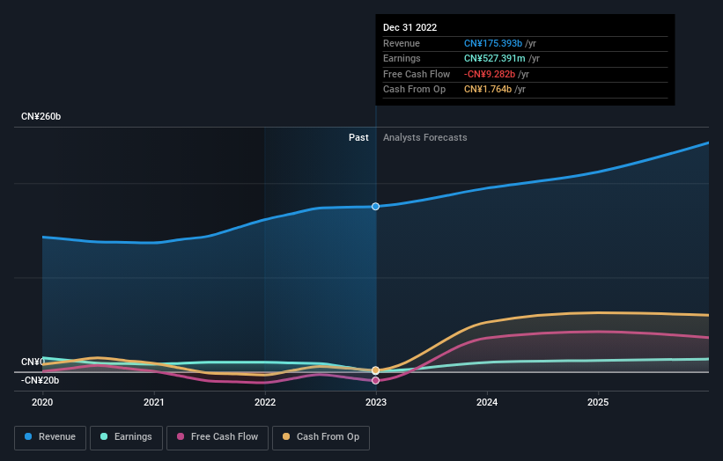The height and width of the screenshot is (461, 723).
Task: Click the Revenue row label in tooltip
Action: click(402, 43)
